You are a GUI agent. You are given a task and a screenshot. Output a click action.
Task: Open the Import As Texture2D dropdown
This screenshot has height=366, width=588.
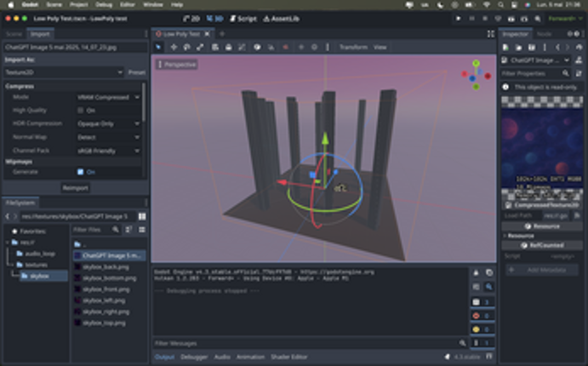pos(63,73)
